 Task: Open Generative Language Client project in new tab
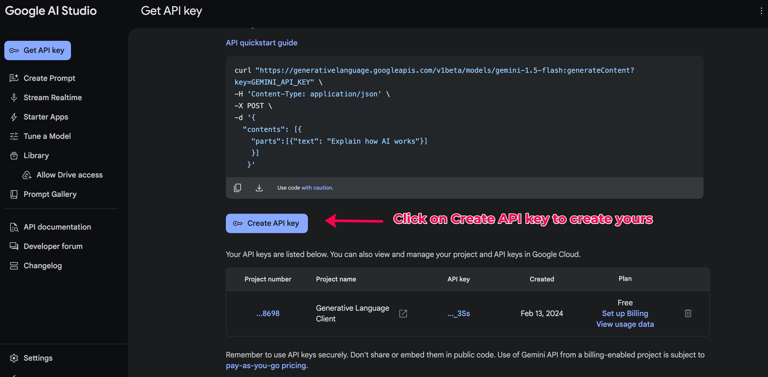pyautogui.click(x=403, y=313)
